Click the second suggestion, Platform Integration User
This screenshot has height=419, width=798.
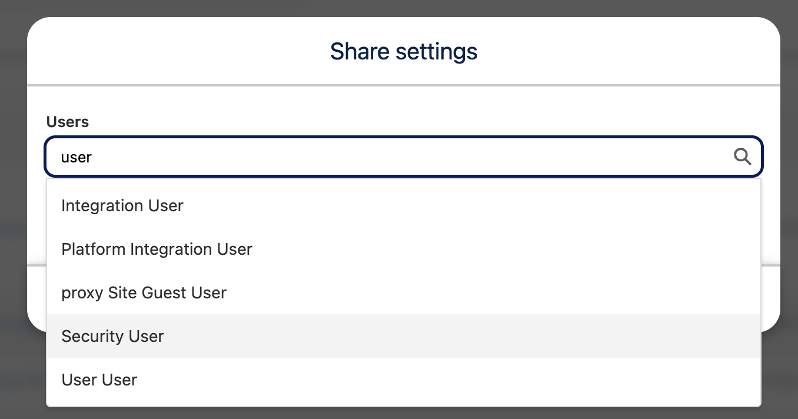pos(157,250)
